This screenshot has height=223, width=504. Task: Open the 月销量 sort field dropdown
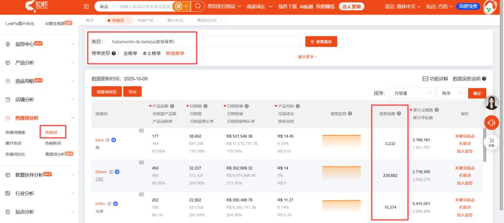(x=411, y=93)
